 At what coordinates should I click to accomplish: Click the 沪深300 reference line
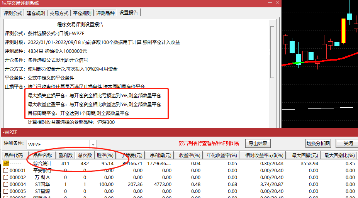71,122
